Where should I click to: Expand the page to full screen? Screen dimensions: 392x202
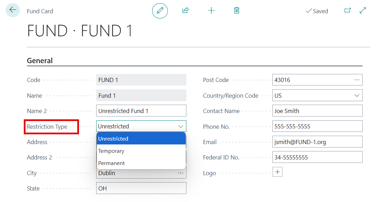pos(363,10)
